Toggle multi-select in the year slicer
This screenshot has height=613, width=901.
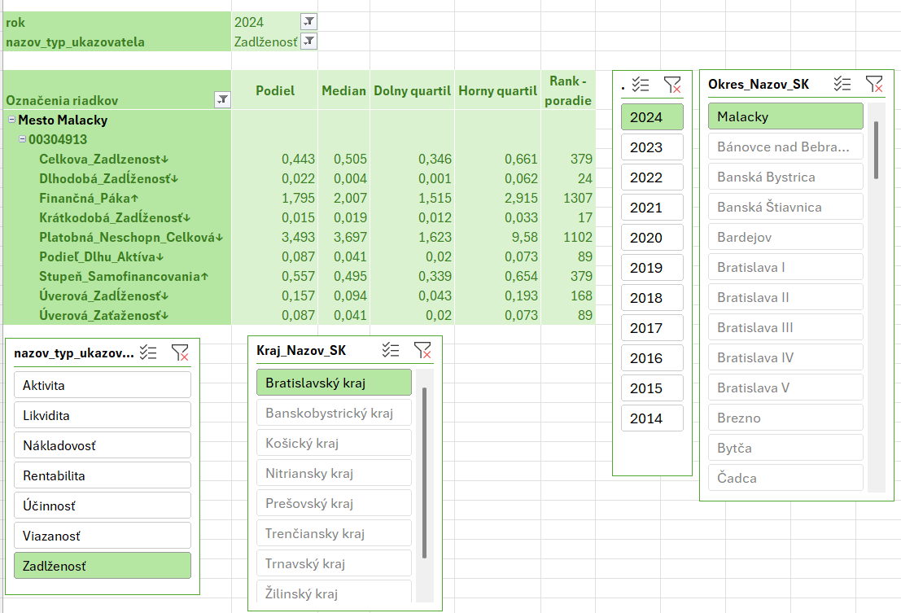click(x=641, y=84)
